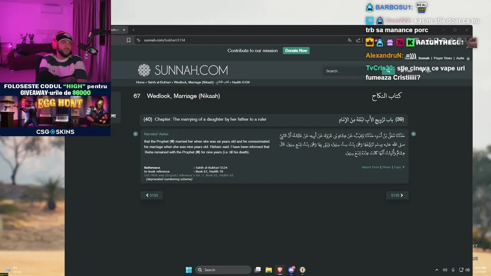The image size is (491, 276).
Task: Open site settings icon in address bar
Action: pos(138,40)
